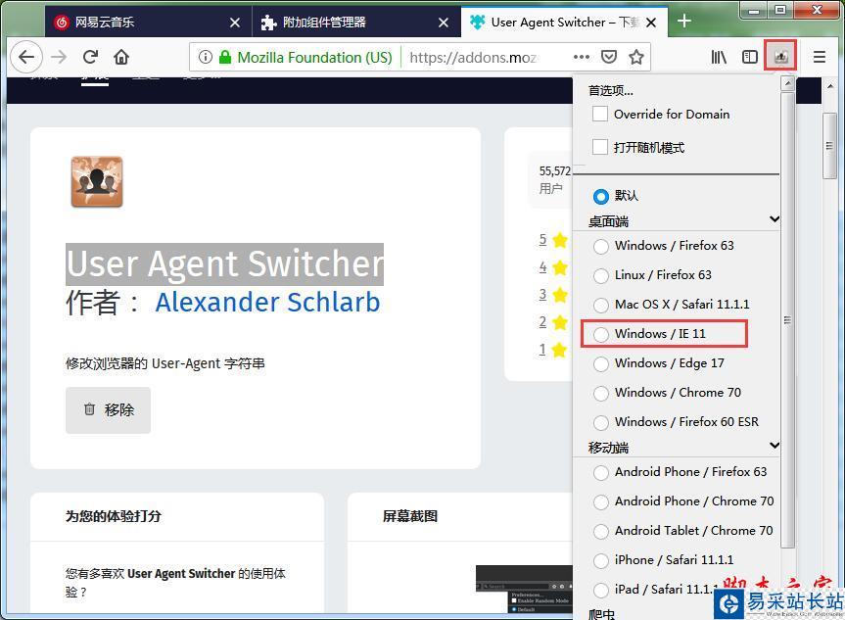Switch to the 网易云音乐 tab
This screenshot has width=845, height=620.
(147, 23)
